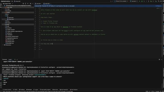The height and width of the screenshot is (92, 164).
Task: Toggle the Structure side tool window button
Action: (x=1, y=85)
